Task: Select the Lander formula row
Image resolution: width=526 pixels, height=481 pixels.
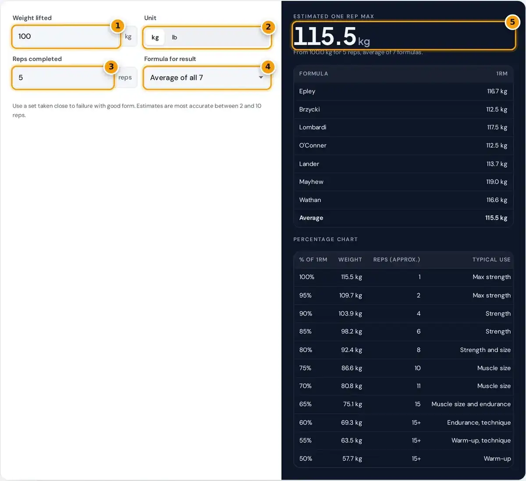Action: pyautogui.click(x=403, y=164)
